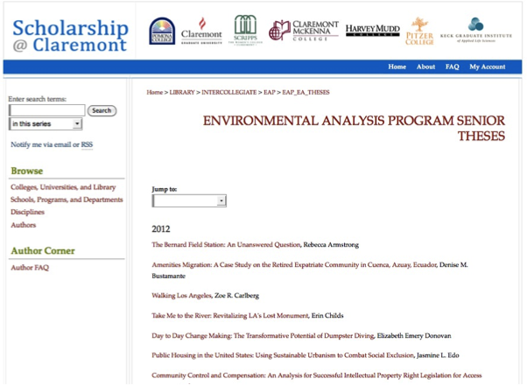Open My Account in navigation bar
The height and width of the screenshot is (385, 527).
tap(487, 66)
